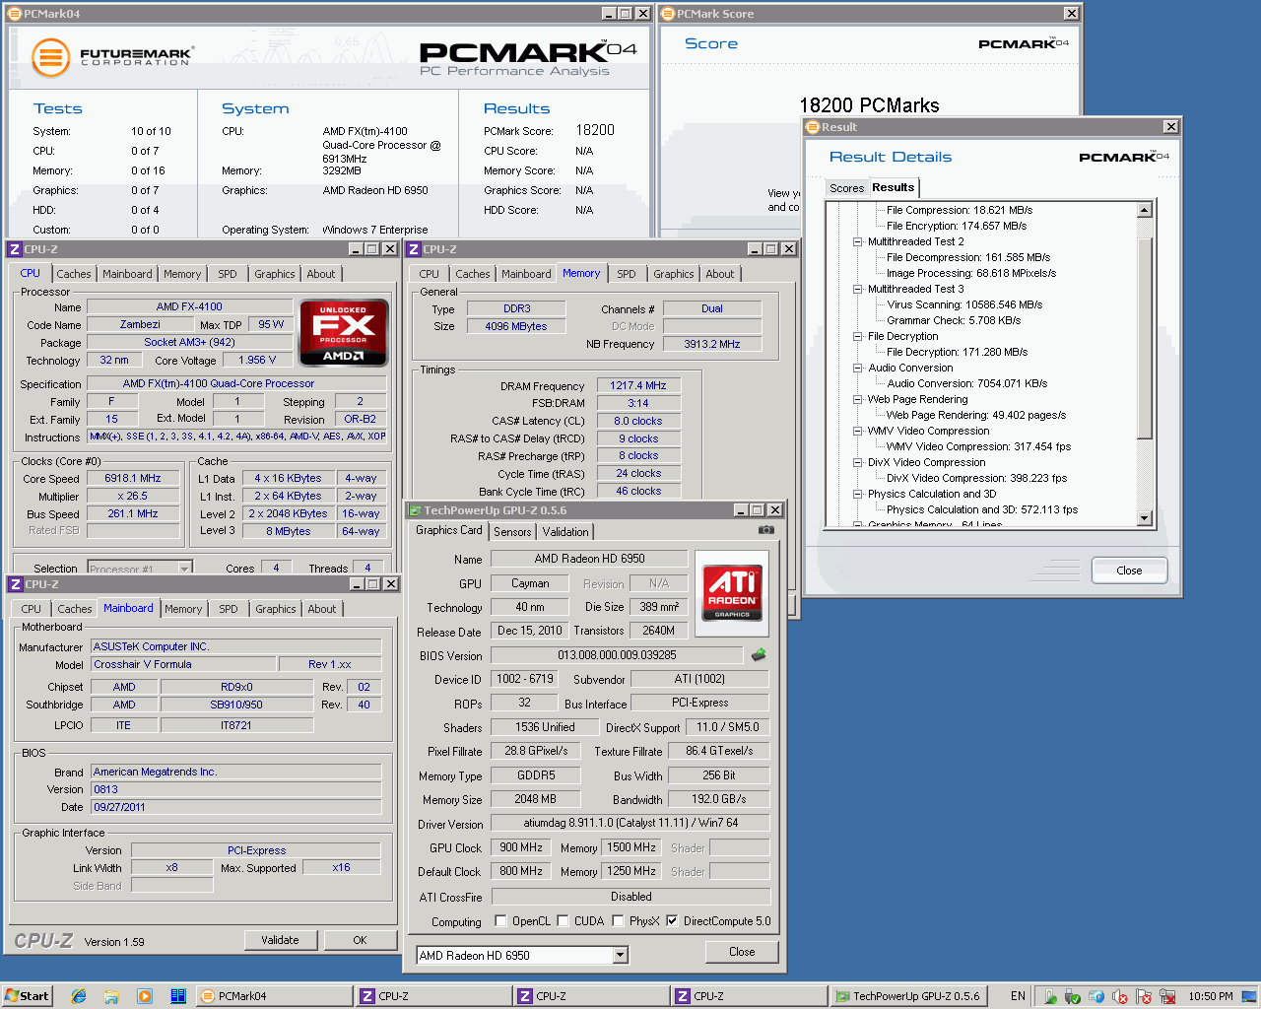The width and height of the screenshot is (1261, 1009).
Task: Collapse the WMV Video Compression tree node
Action: (x=858, y=431)
